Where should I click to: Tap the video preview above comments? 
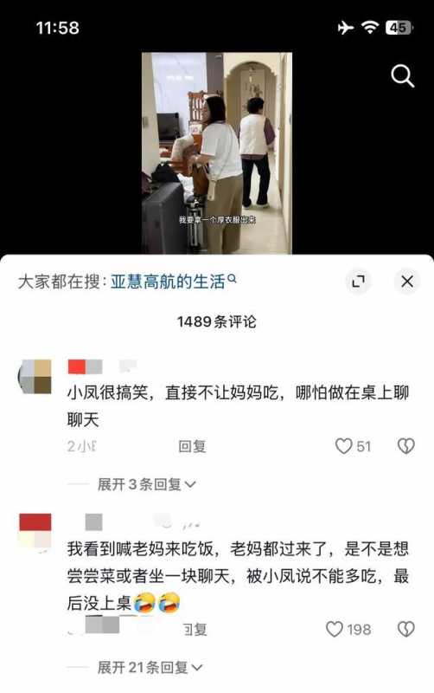tap(216, 153)
